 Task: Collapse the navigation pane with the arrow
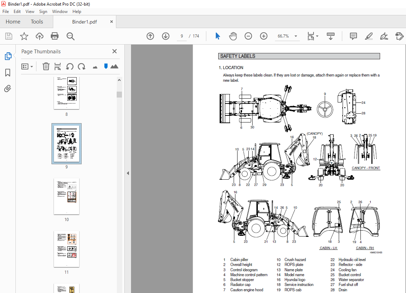128,173
